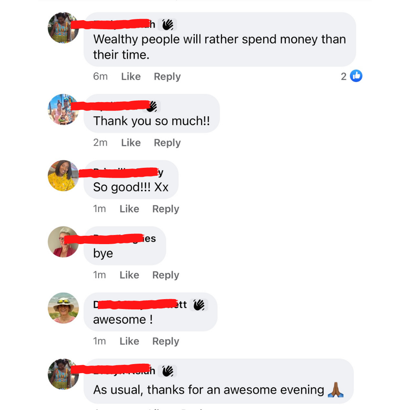Click waving hand badge on 'thanks for an awesome evening' comment
This screenshot has width=410, height=410.
point(167,371)
